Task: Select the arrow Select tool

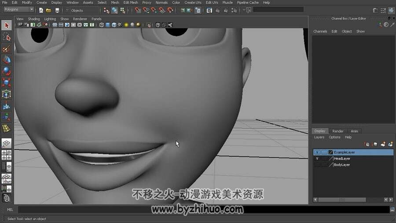Action: click(7, 26)
